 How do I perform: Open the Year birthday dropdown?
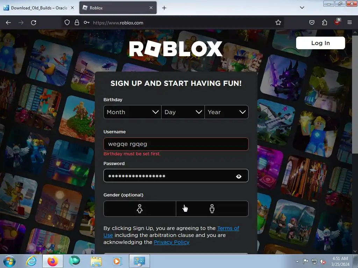(x=227, y=112)
